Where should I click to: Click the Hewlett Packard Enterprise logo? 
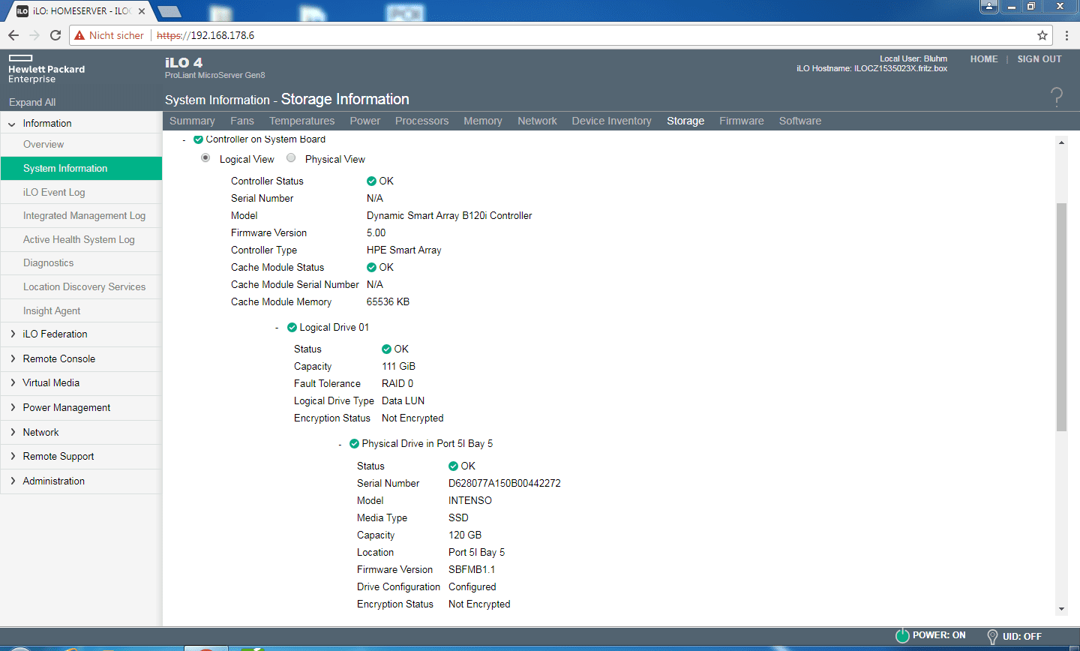[x=46, y=69]
